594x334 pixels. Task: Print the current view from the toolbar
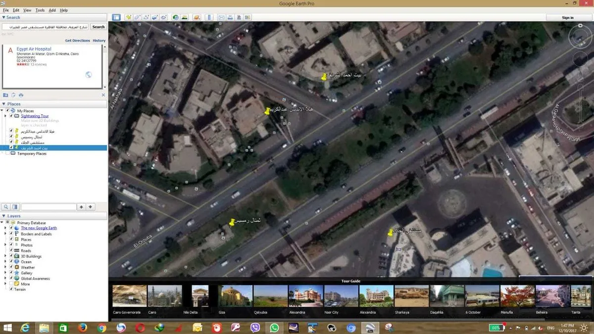[x=230, y=17]
